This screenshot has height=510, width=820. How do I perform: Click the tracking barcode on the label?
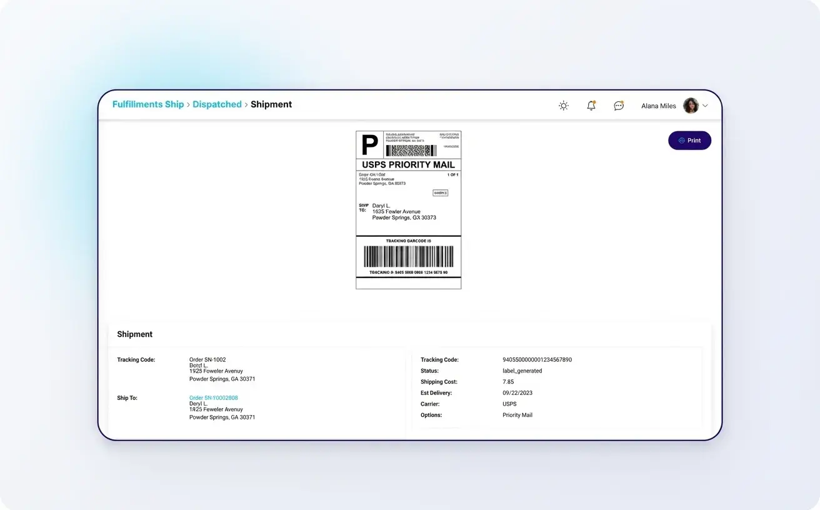[x=408, y=256]
